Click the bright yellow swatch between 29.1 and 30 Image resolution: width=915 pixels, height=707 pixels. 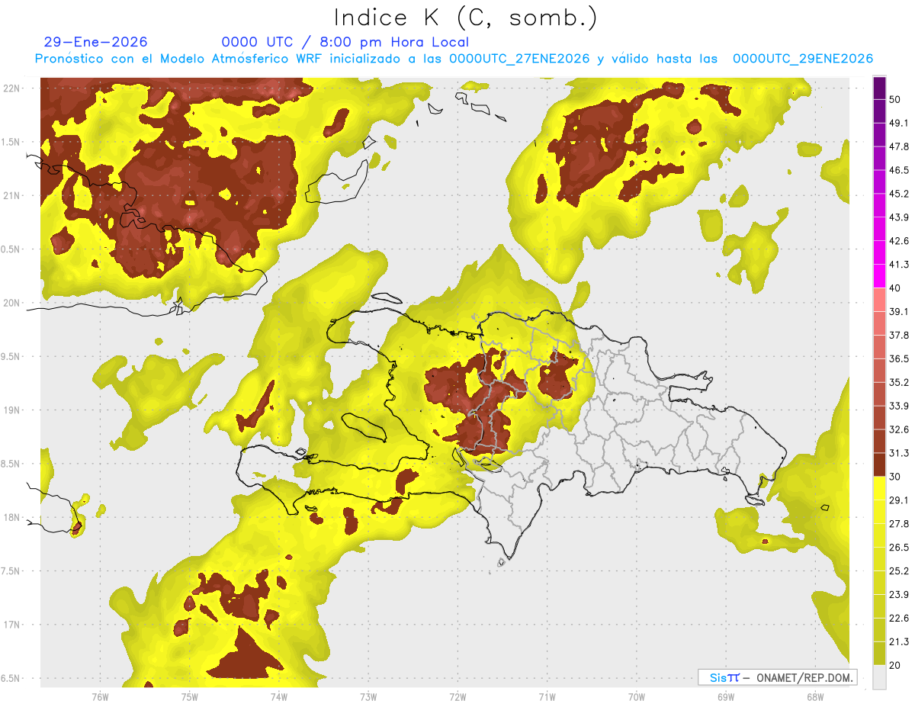pyautogui.click(x=879, y=488)
